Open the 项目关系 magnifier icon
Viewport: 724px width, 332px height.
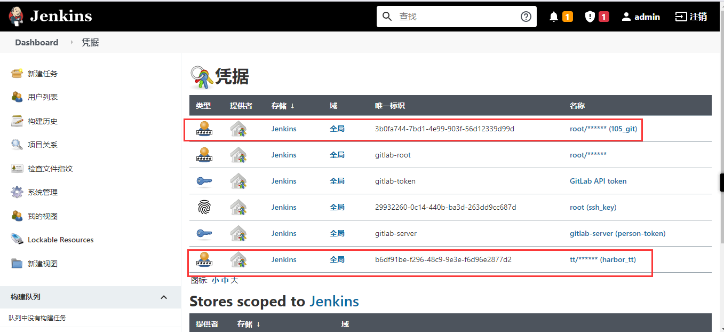15,144
